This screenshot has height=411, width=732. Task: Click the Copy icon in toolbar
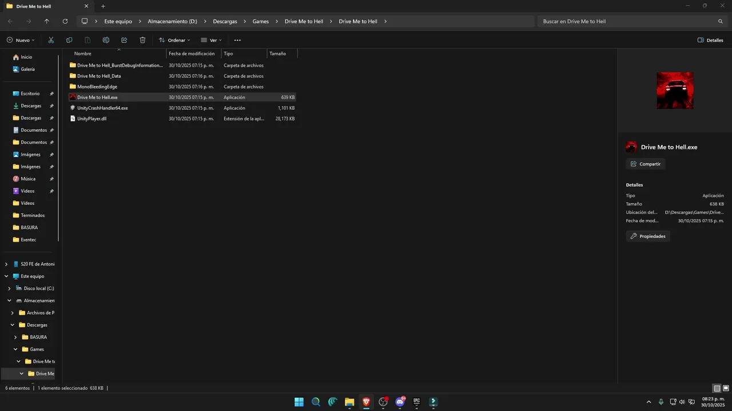(x=69, y=40)
